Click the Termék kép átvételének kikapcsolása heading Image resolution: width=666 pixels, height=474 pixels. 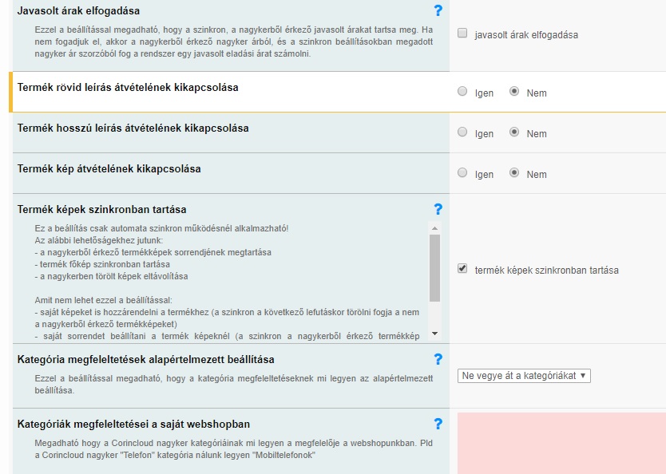[109, 168]
